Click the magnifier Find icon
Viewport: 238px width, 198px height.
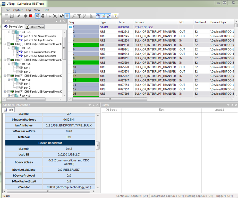pos(74,16)
